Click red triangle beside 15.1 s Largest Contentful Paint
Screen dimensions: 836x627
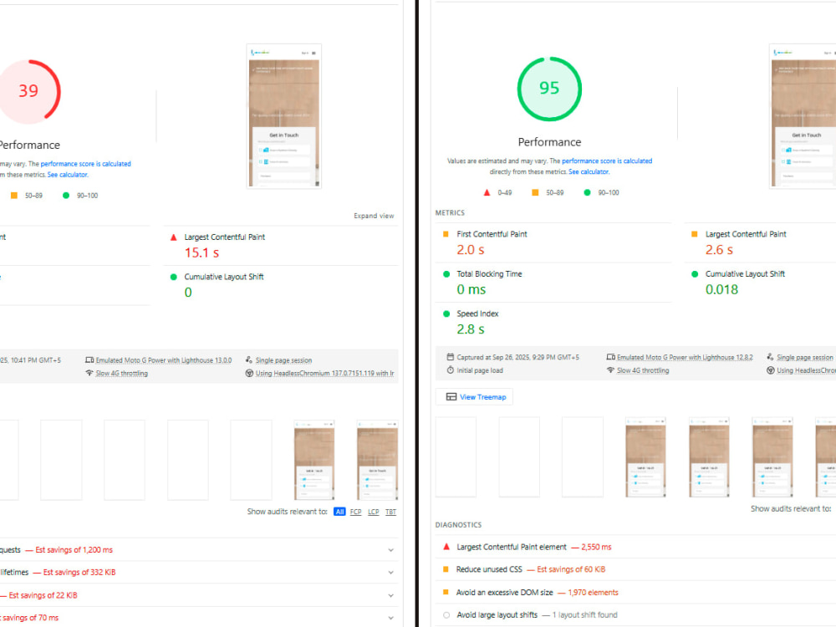(173, 237)
